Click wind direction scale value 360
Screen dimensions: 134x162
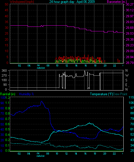[4, 70]
